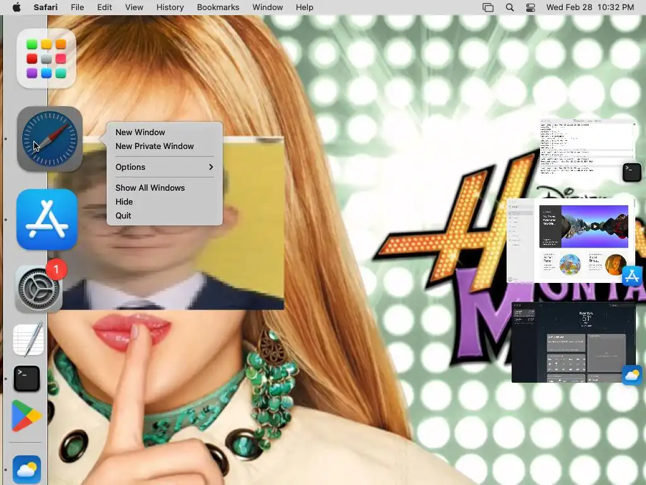
Task: Open Spotlight search magnifier
Action: pyautogui.click(x=510, y=8)
